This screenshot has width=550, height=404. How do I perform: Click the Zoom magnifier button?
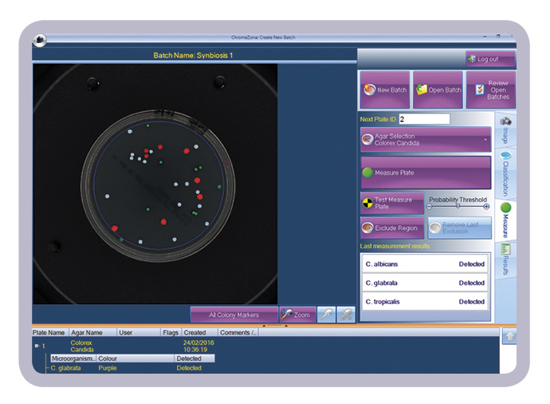tap(297, 315)
